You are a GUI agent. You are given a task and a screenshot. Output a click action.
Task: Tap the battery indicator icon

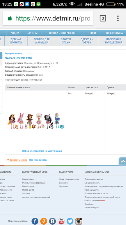(111, 4)
